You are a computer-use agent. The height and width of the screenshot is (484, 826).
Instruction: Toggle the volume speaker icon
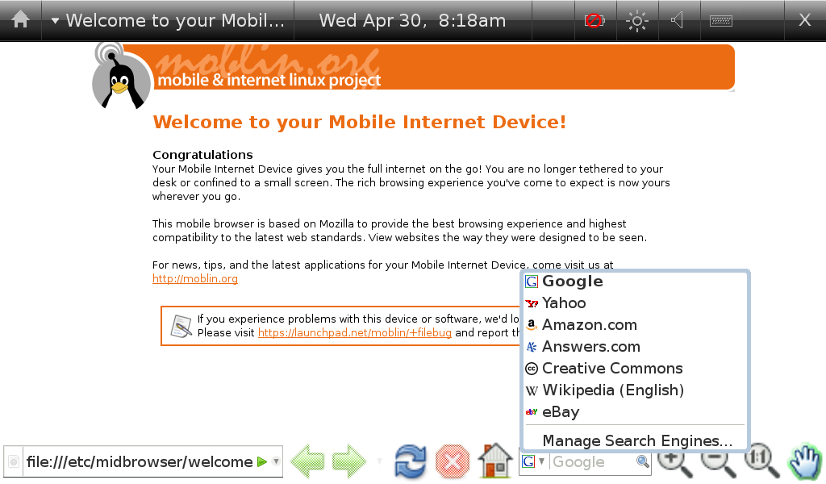click(x=678, y=20)
